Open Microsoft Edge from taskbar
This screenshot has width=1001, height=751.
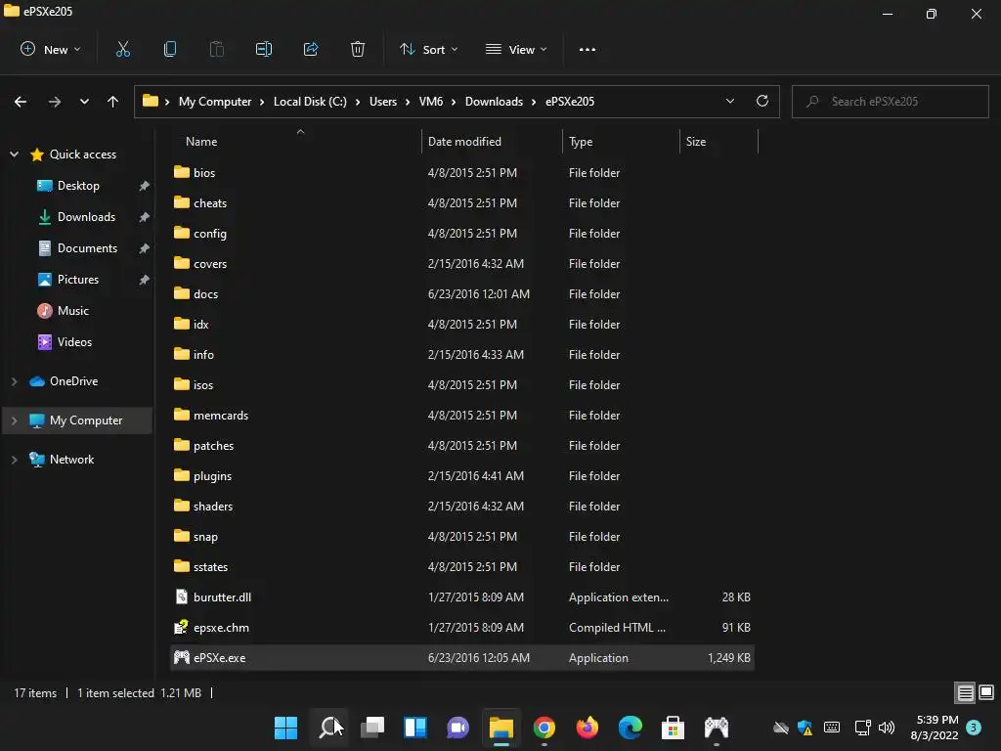[x=631, y=728]
